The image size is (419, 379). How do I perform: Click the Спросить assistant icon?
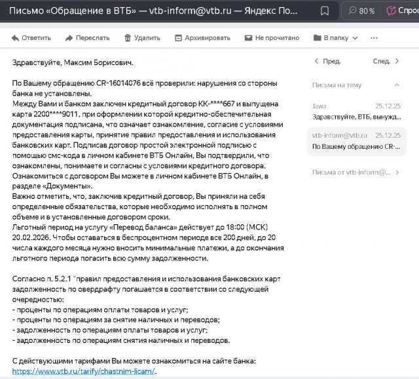[392, 10]
